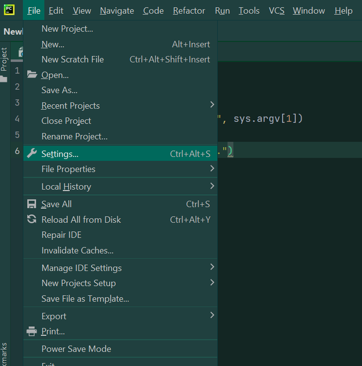Select New Project from File menu

pos(67,29)
